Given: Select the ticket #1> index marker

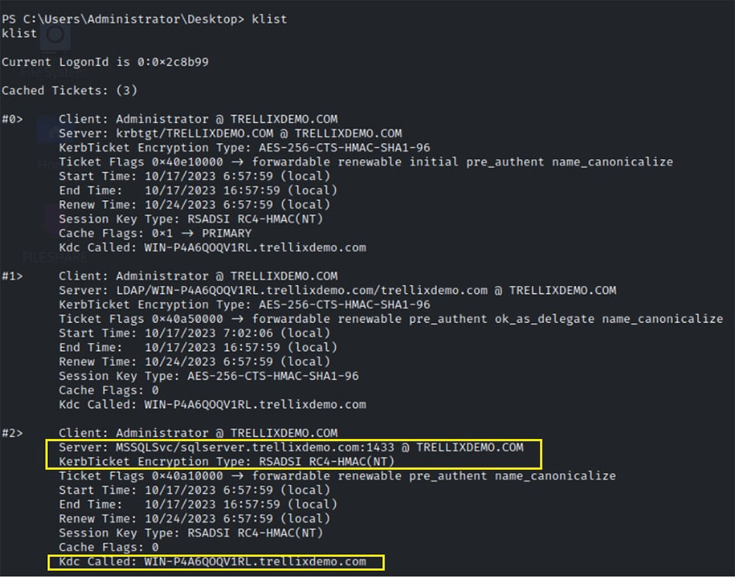Looking at the screenshot, I should click(12, 276).
